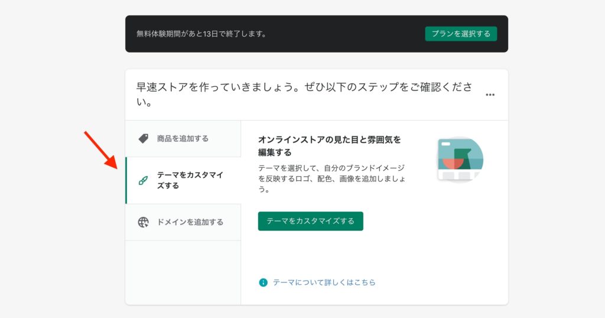Click empty area below the ドメインを追加する tab
This screenshot has height=318, width=605.
point(183,272)
